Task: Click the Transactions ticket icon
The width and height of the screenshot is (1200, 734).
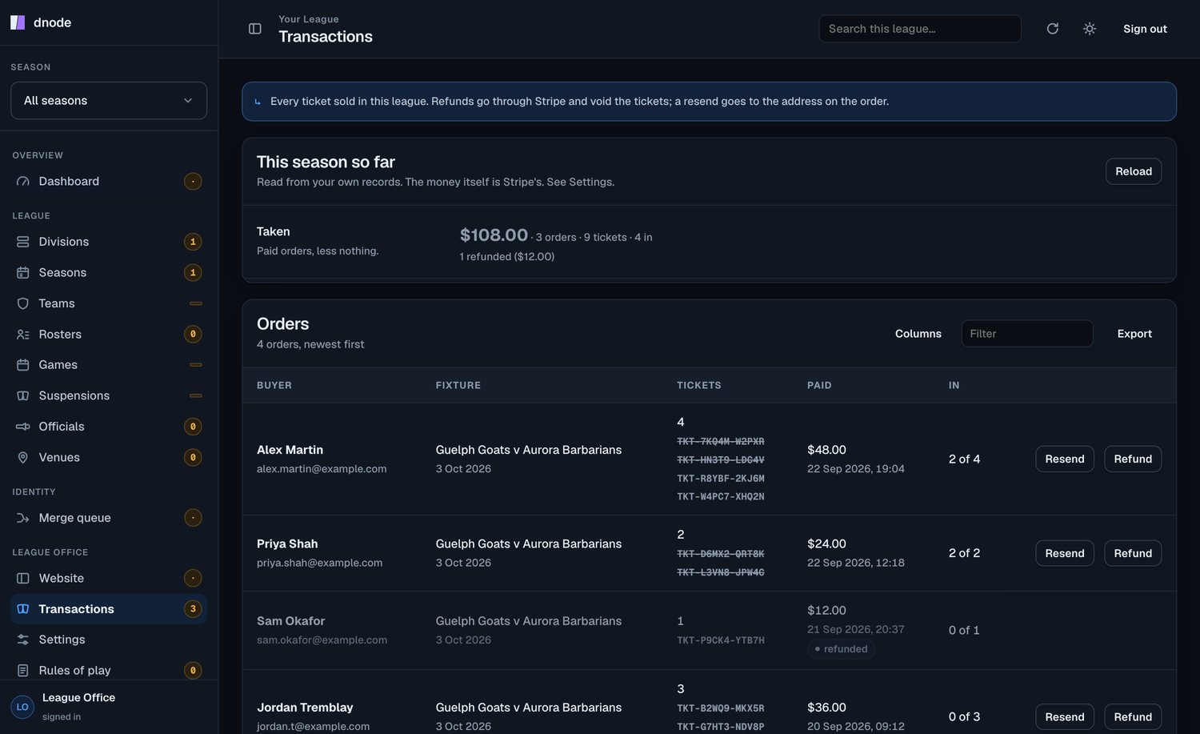Action: tap(23, 609)
